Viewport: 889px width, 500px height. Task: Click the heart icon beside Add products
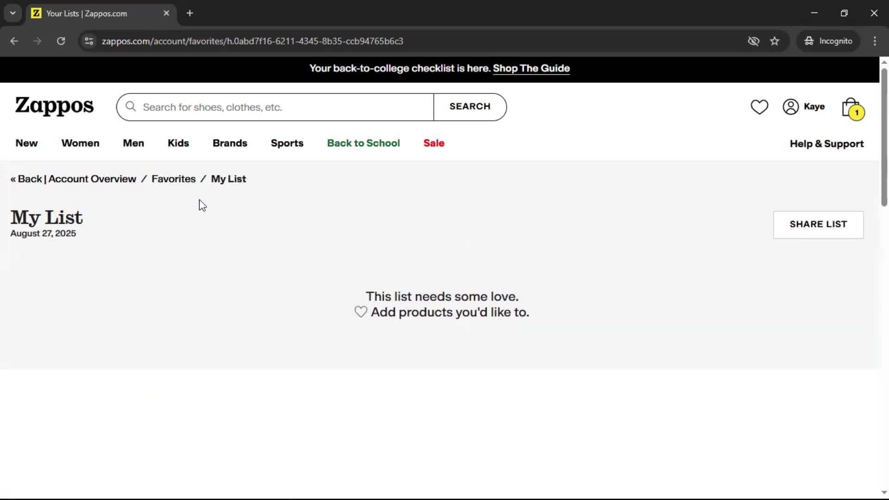pos(361,312)
